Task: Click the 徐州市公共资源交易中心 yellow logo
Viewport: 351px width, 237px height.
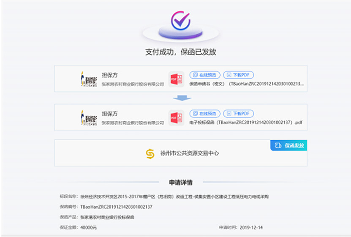Action: pos(150,153)
